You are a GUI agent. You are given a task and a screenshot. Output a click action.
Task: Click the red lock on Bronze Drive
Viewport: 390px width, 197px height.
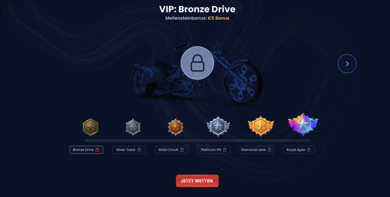pyautogui.click(x=97, y=150)
